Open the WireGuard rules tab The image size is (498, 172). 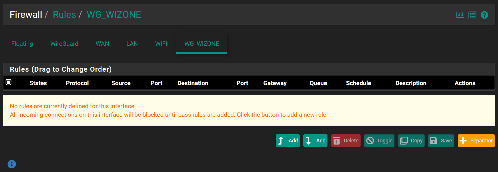pos(64,44)
